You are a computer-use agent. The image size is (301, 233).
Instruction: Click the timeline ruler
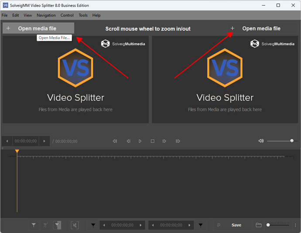coord(151,157)
